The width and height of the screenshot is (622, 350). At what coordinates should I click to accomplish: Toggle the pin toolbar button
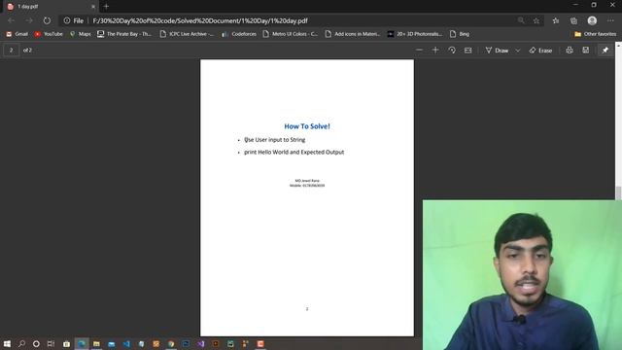605,51
